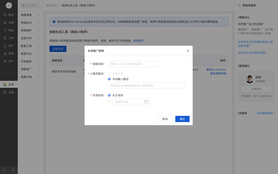
Task: Select the 手动输入路径 radio option
Action: [109, 79]
